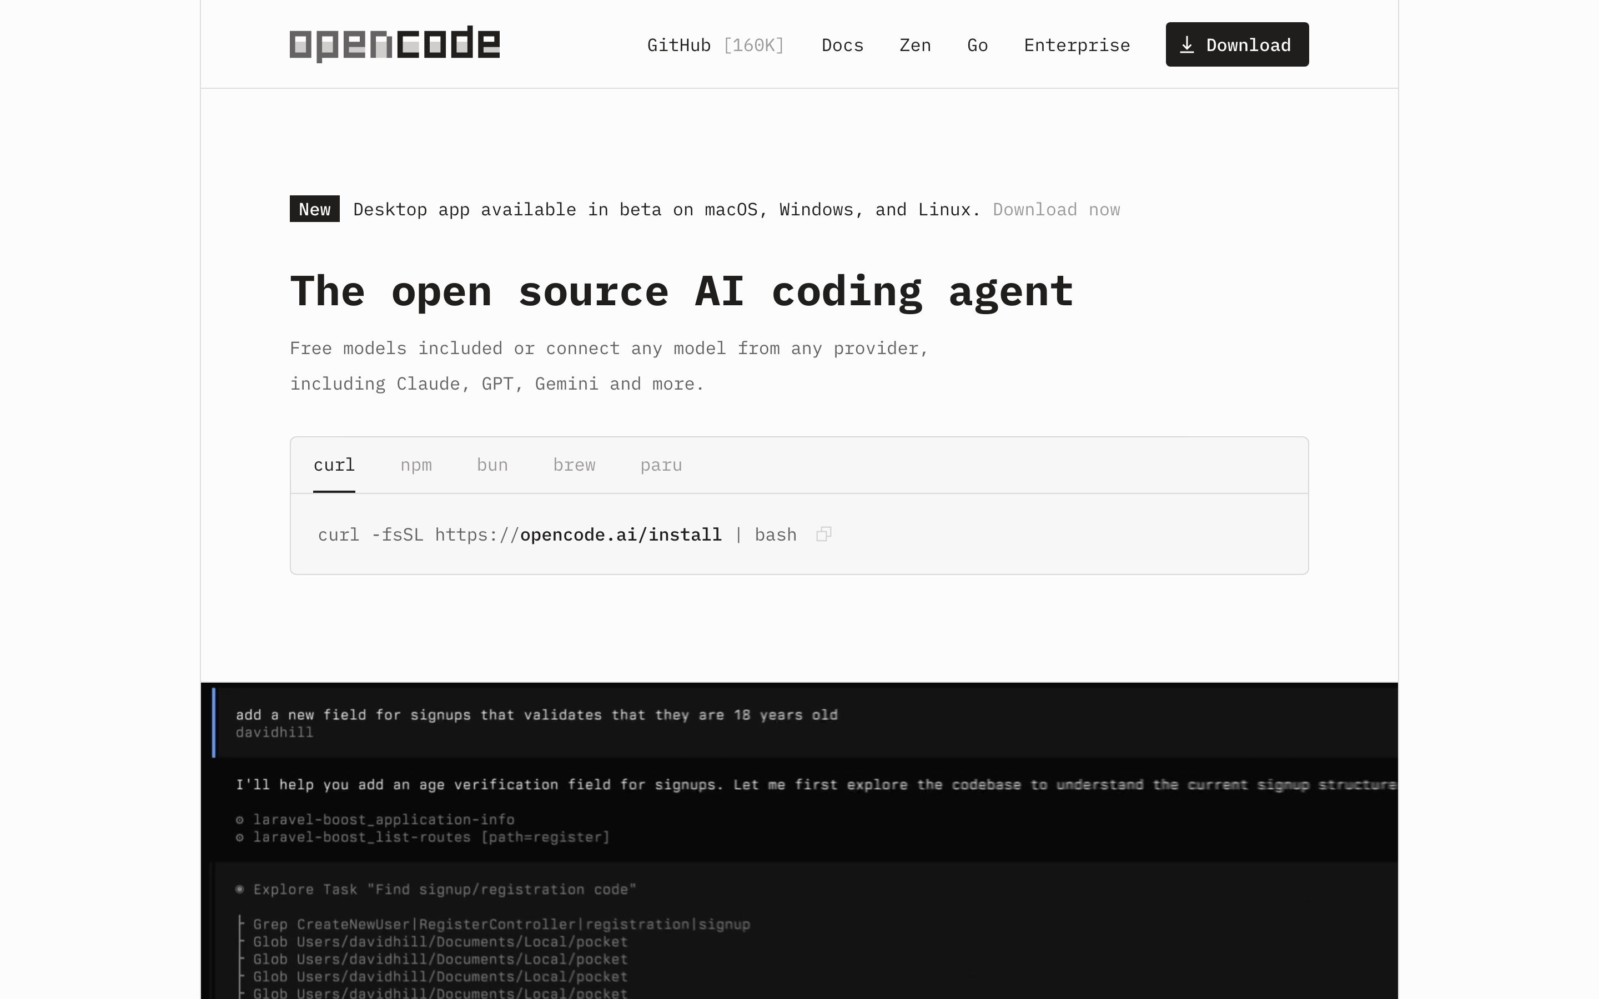Switch to the bun tab

(x=492, y=465)
